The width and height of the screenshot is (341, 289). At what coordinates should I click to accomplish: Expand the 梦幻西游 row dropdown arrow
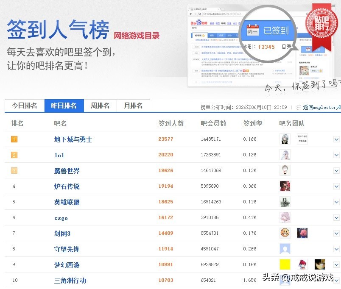point(336,264)
